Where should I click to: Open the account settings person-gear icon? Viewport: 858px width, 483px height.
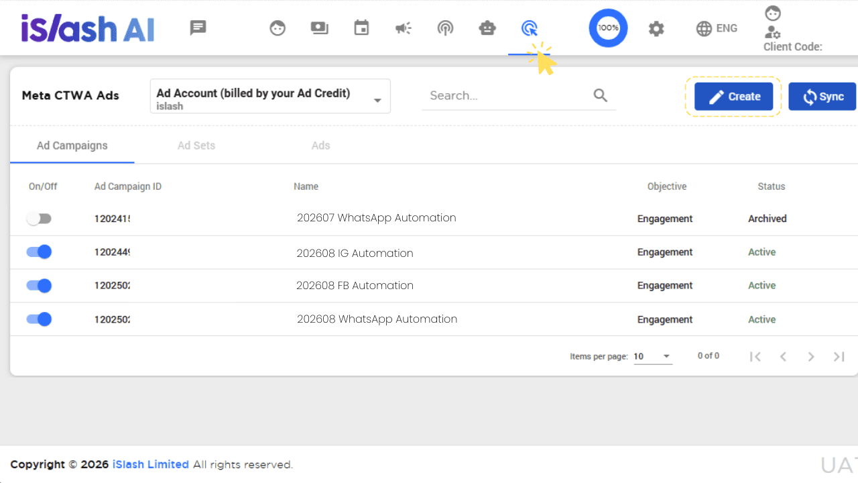point(773,32)
